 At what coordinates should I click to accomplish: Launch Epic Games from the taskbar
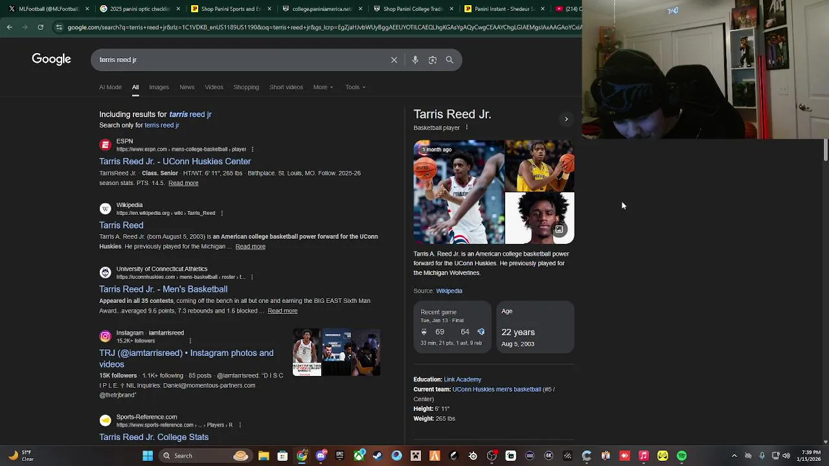tap(339, 456)
